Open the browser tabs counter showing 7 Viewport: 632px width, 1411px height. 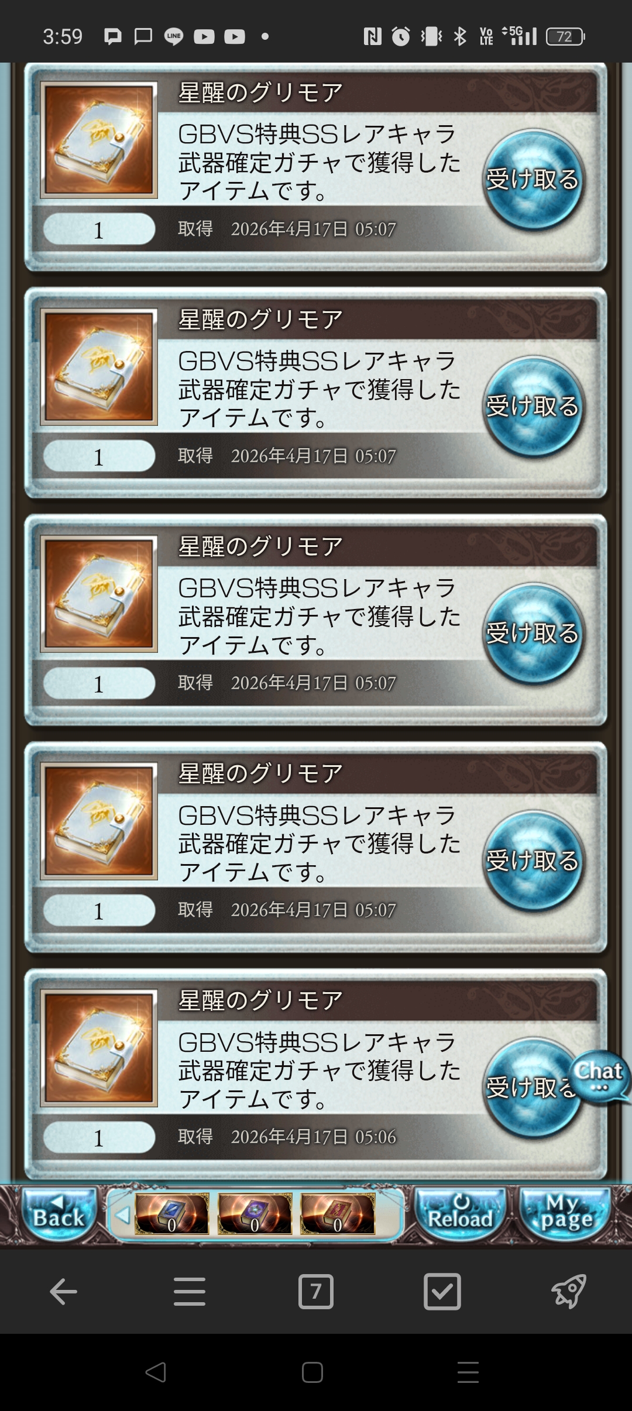pos(316,1291)
